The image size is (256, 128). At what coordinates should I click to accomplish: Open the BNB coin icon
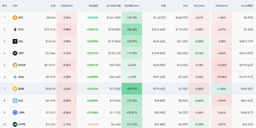pos(15,89)
